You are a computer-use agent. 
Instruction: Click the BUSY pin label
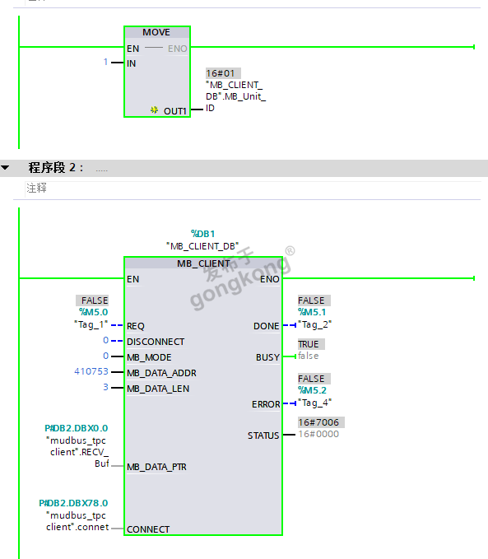click(267, 357)
